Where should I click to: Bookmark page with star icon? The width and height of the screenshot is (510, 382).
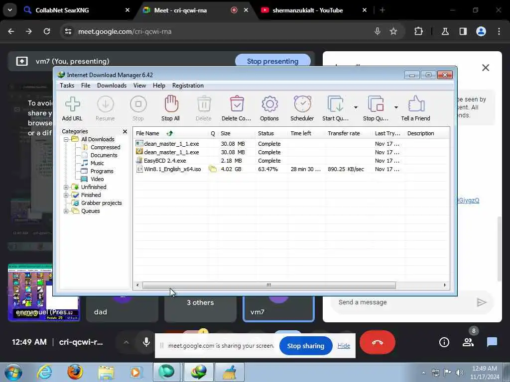[393, 31]
